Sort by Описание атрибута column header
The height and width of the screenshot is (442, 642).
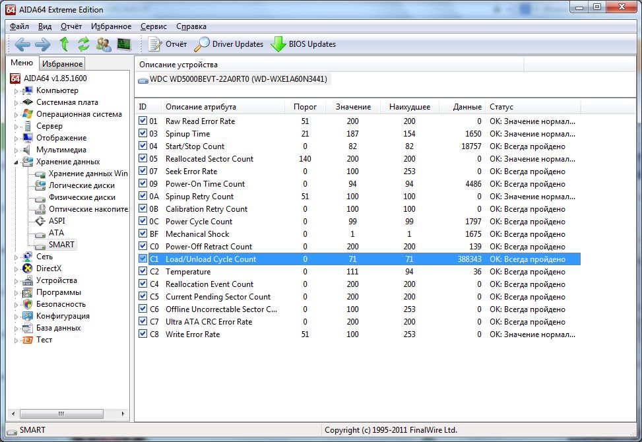(223, 107)
